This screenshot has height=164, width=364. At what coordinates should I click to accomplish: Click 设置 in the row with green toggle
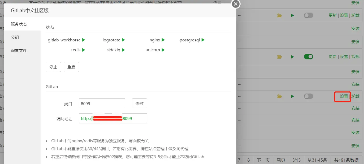click(x=344, y=57)
